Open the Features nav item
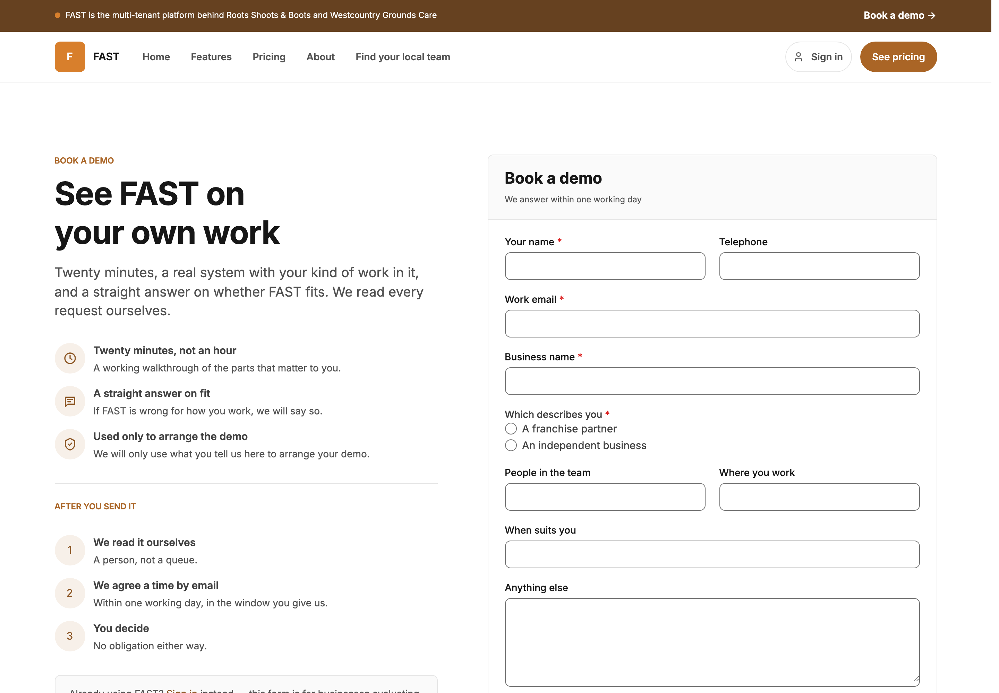This screenshot has width=999, height=693. 211,57
